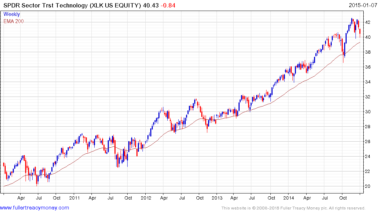
Task: Click the ticker text '(XLK US EQUITY)'
Action: pos(115,5)
